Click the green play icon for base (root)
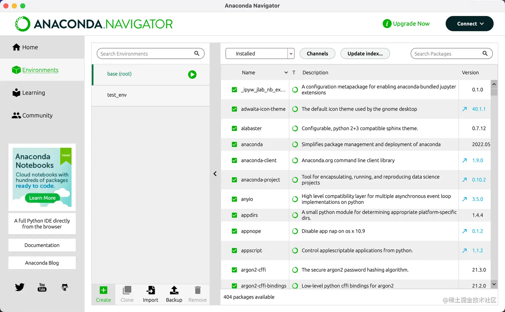 (192, 74)
